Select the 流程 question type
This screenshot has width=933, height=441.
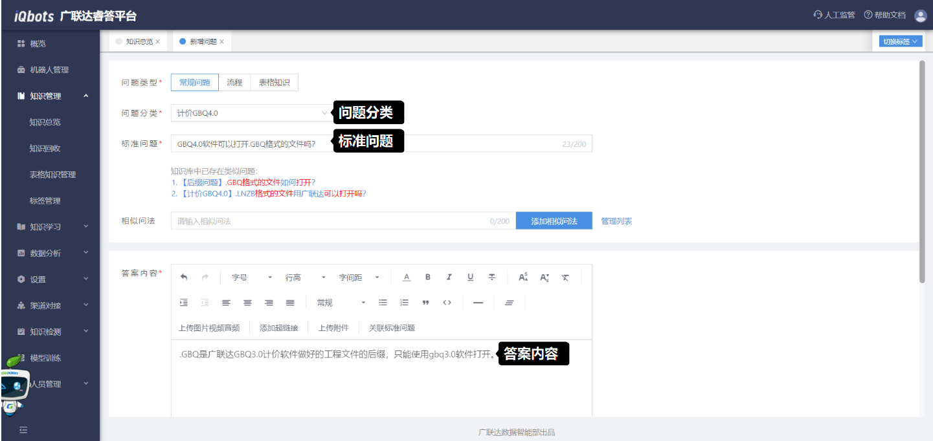[x=234, y=83]
